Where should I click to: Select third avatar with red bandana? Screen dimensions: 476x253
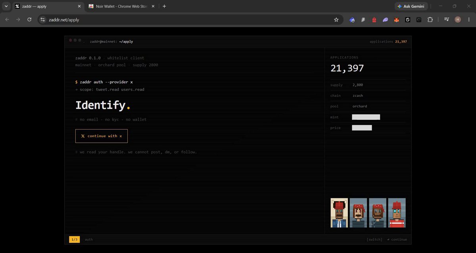point(378,213)
